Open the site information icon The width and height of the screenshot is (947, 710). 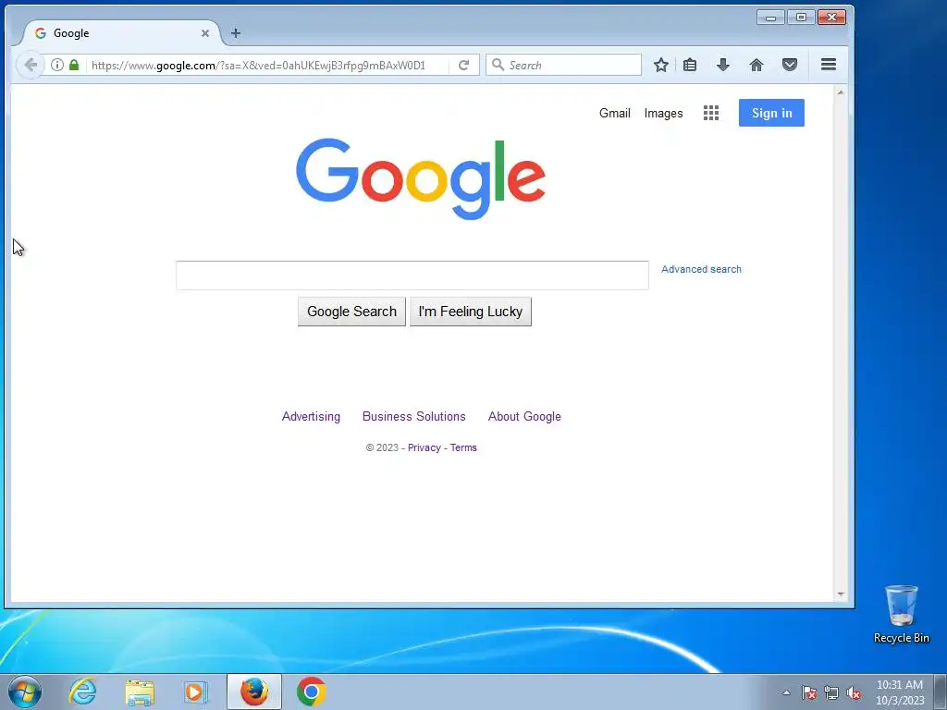coord(56,65)
